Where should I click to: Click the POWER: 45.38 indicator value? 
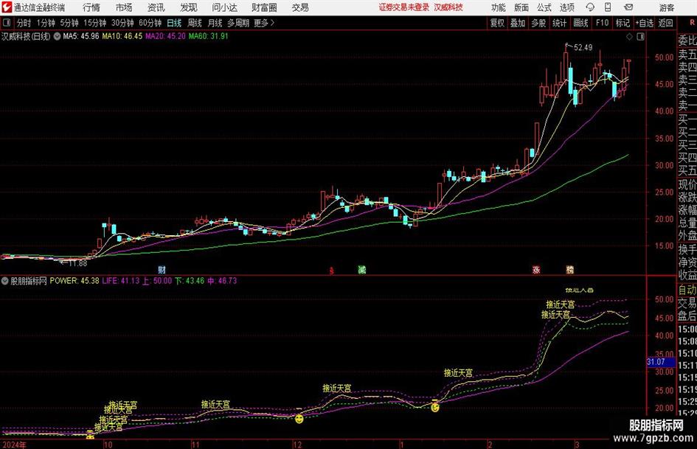coord(74,281)
